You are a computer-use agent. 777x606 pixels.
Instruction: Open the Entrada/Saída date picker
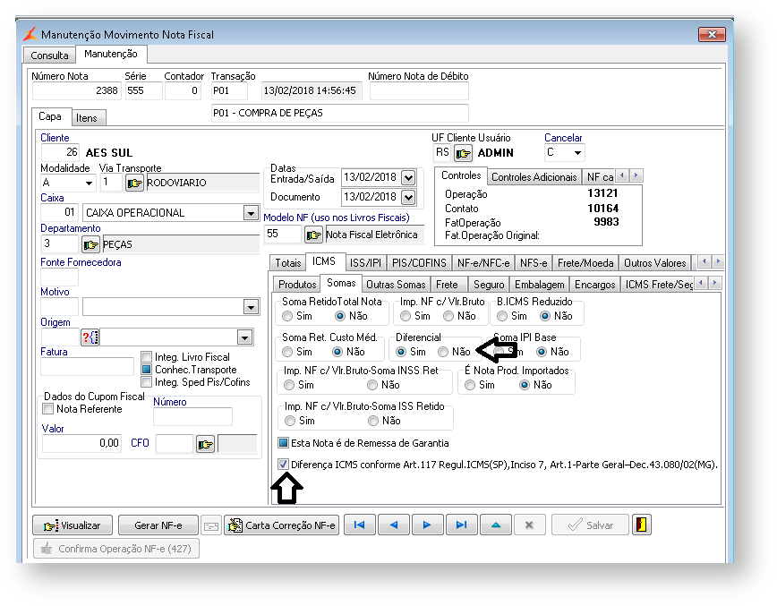click(408, 176)
